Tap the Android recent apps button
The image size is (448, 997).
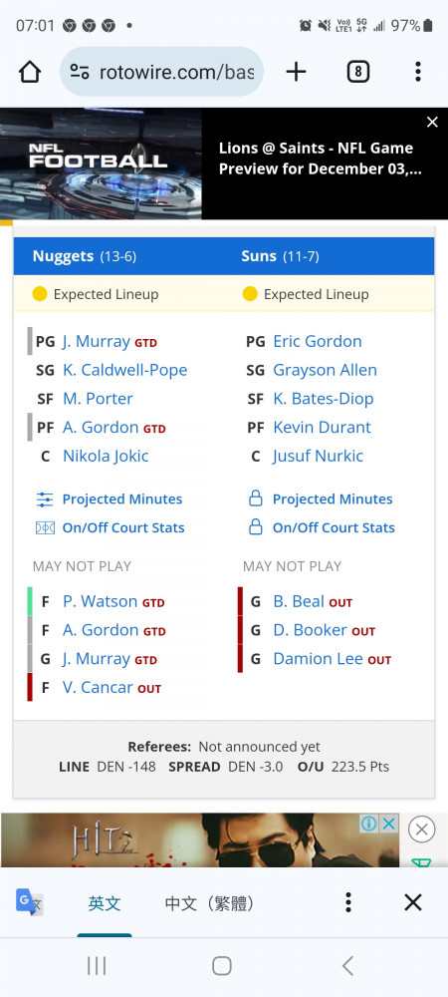(x=97, y=966)
